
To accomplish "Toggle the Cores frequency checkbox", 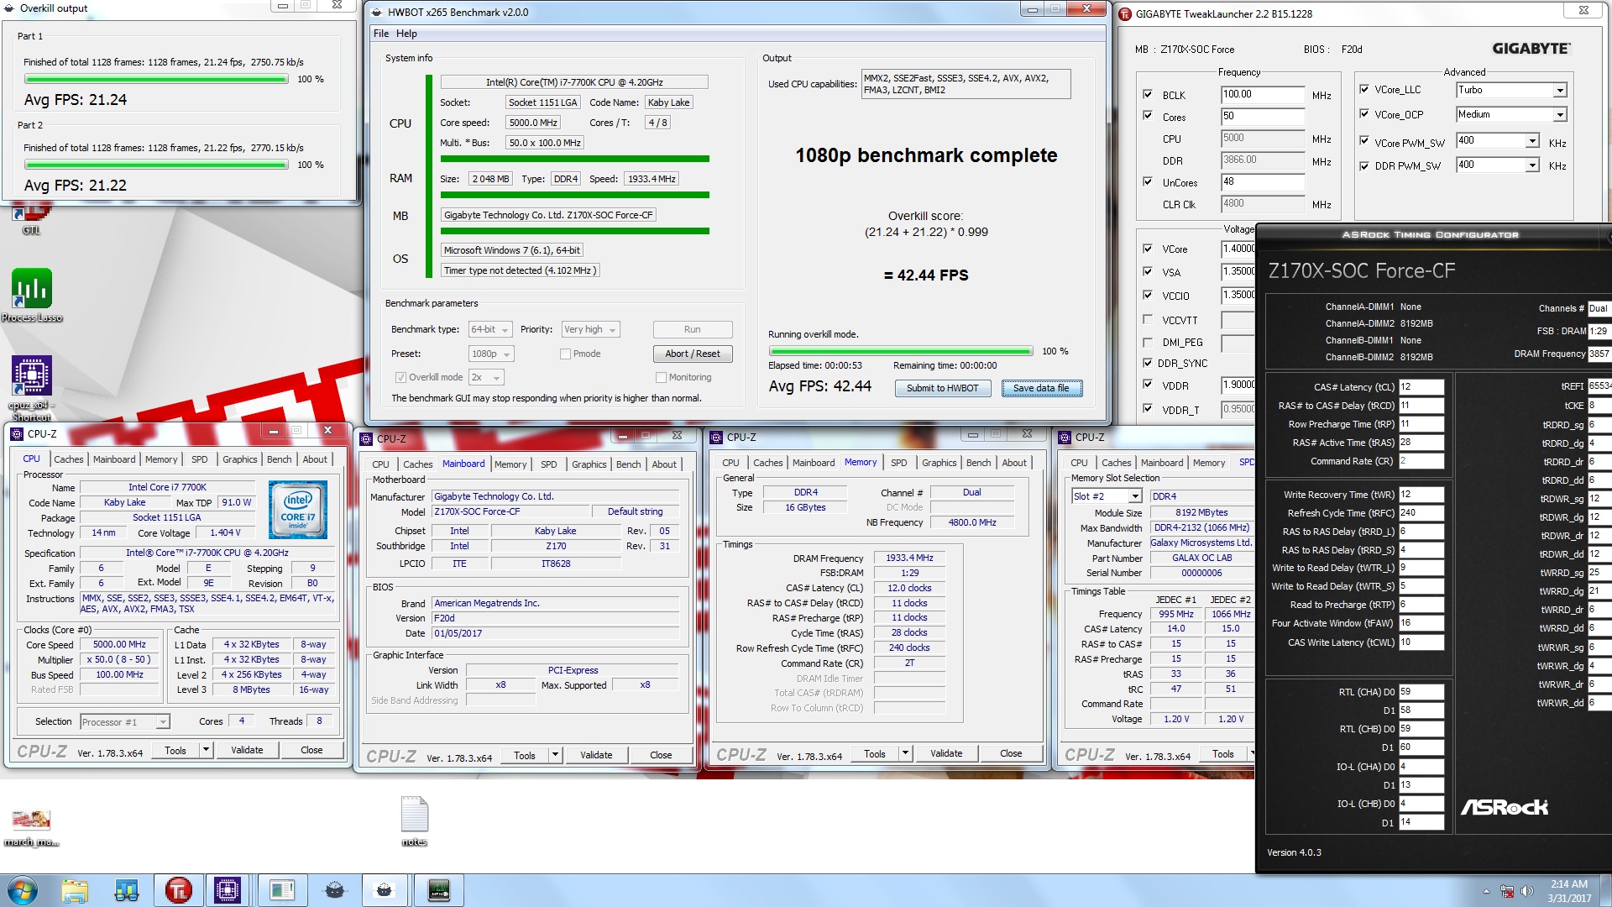I will click(x=1148, y=116).
